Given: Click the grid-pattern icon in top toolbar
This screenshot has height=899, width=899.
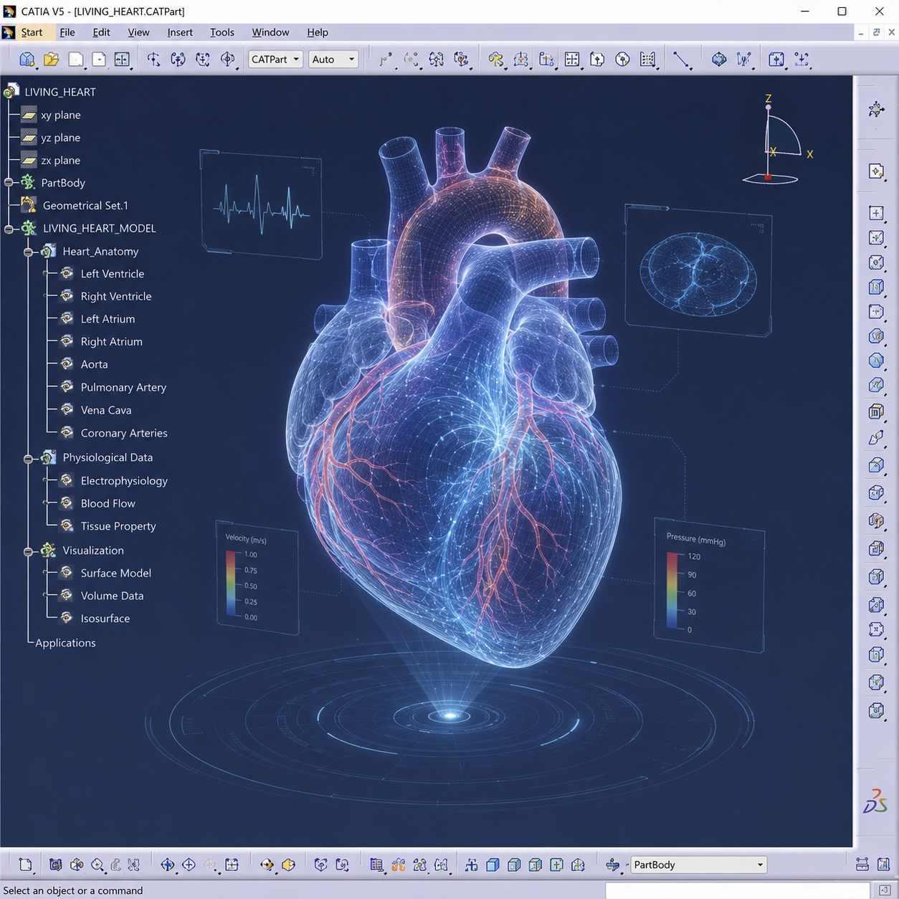Looking at the screenshot, I should (647, 60).
